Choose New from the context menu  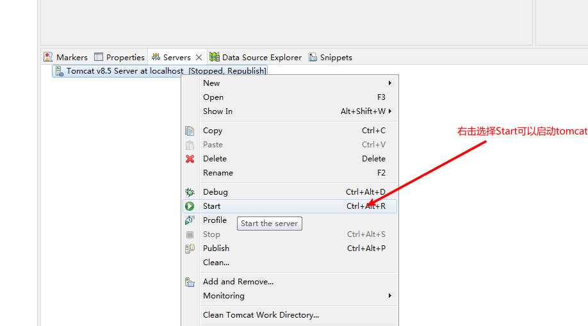290,83
